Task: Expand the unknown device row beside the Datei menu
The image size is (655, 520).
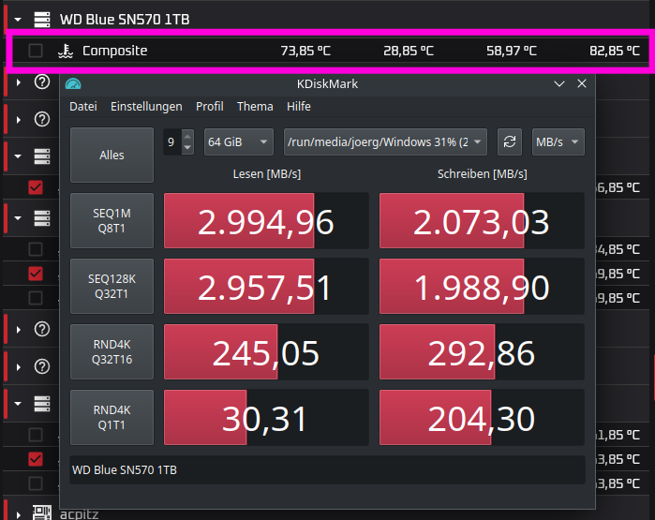Action: pos(19,120)
